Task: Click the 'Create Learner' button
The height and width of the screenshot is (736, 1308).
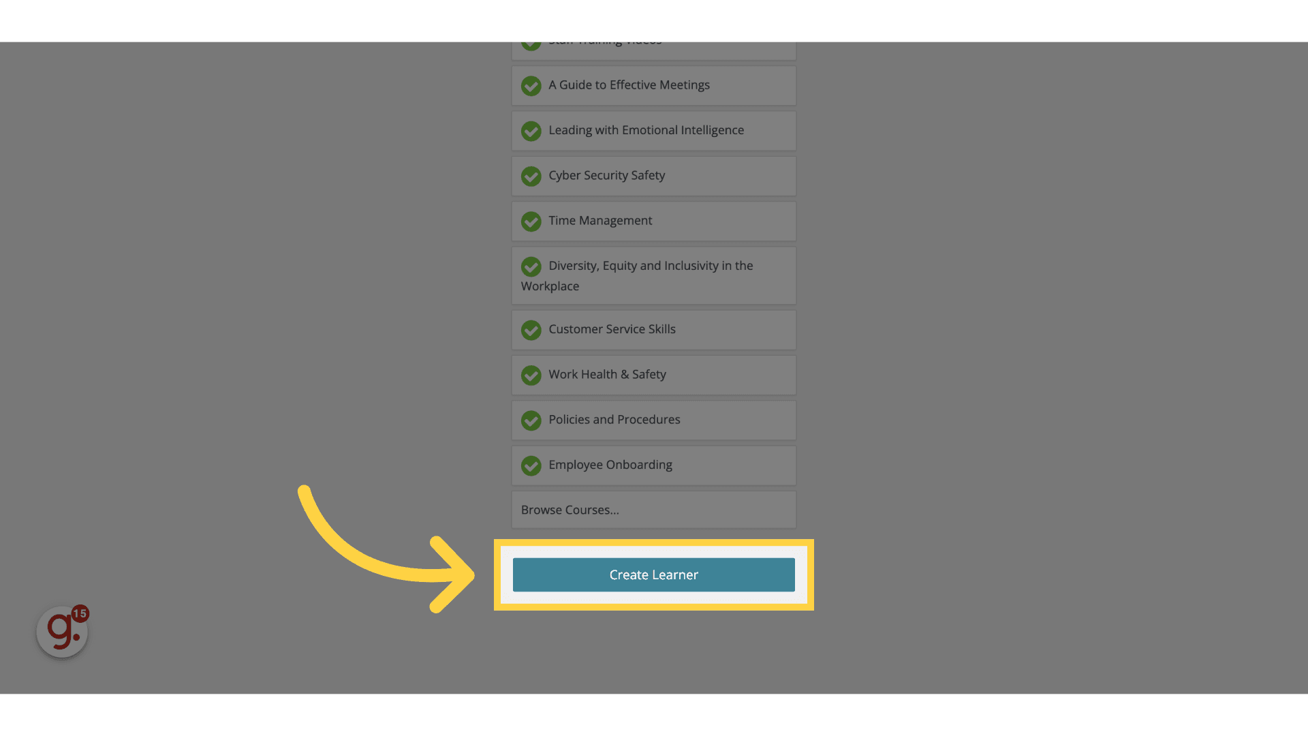Action: coord(654,574)
